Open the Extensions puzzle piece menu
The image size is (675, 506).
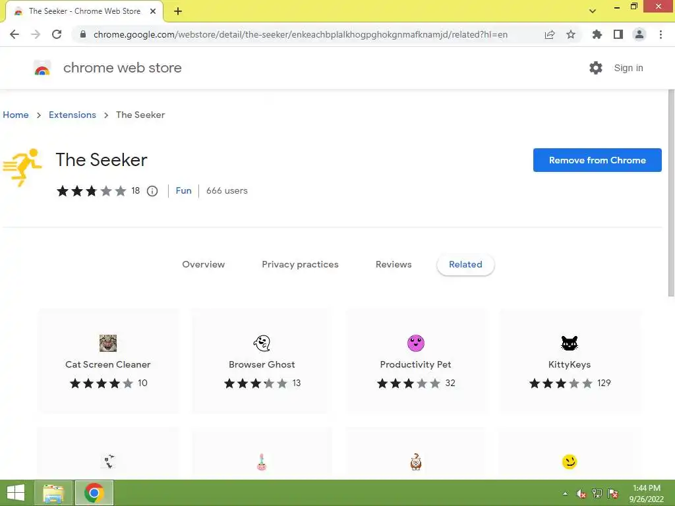597,34
